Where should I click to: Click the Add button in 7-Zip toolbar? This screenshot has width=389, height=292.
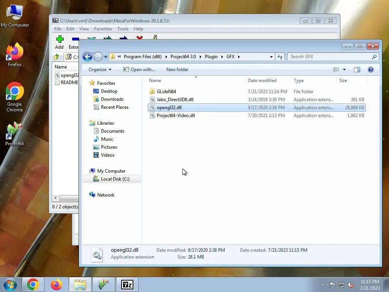point(59,42)
